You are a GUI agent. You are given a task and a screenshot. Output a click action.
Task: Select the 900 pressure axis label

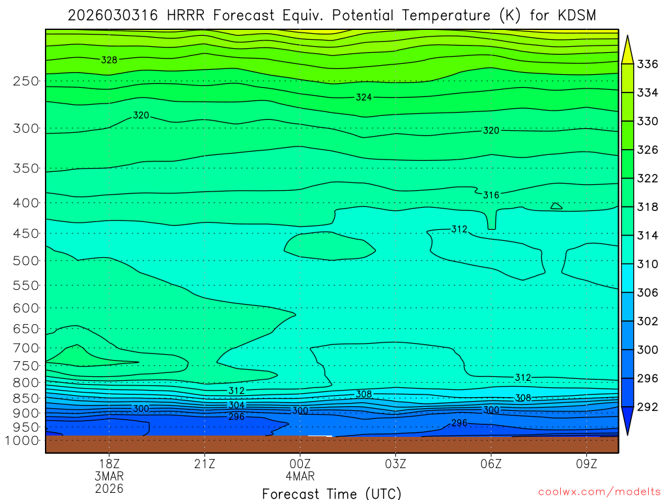[x=26, y=413]
